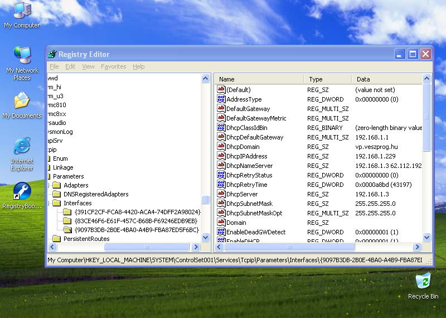The width and height of the screenshot is (446, 318).
Task: Select the DhcpSubnetMask string icon
Action: tap(221, 203)
